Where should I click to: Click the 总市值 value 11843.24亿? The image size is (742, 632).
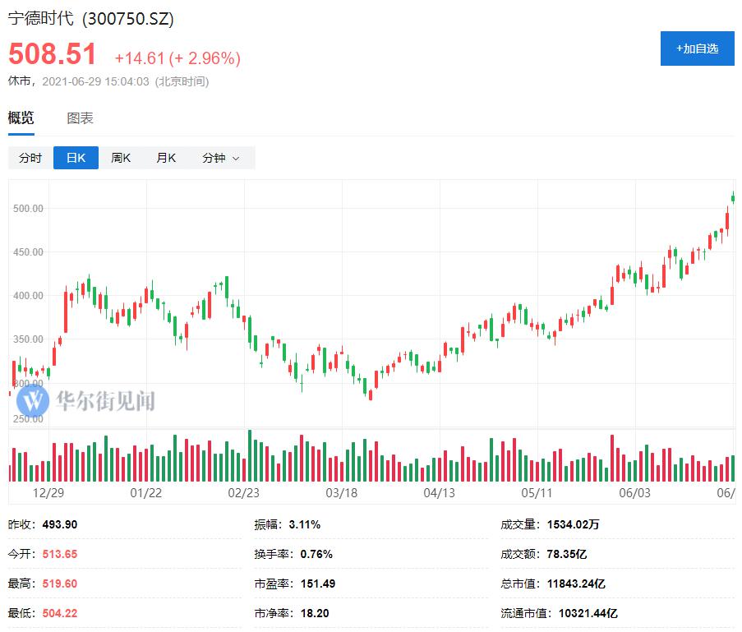(x=576, y=584)
